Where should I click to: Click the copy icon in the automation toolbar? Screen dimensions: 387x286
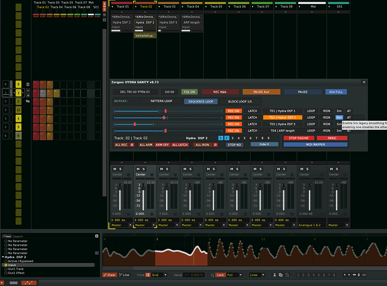pos(281,275)
